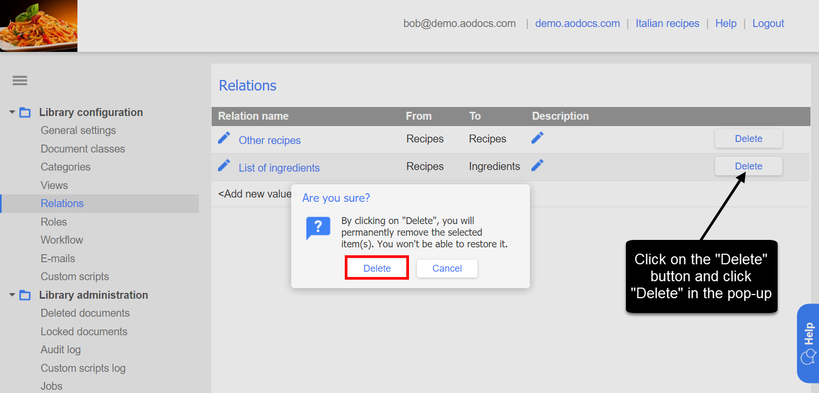Edit description pencil for Other recipes
Viewport: 819px width, 393px height.
point(537,138)
